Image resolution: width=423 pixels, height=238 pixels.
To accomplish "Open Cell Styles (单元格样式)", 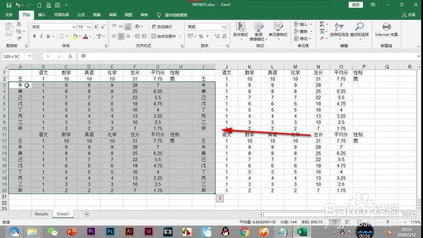I will click(x=278, y=31).
